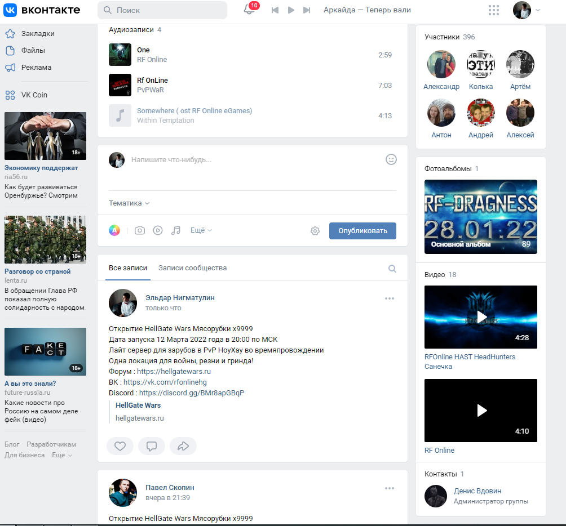This screenshot has width=566, height=526.
Task: Expand the Ещё attachments dropdown
Action: coord(201,230)
